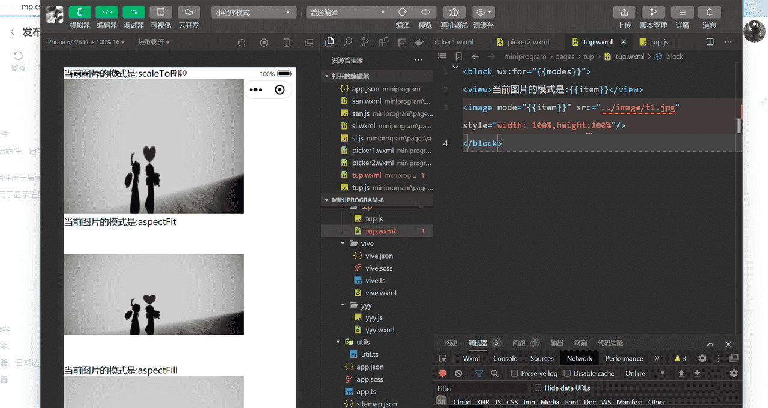Click the 上传 upload icon
This screenshot has width=768, height=408.
click(x=624, y=12)
